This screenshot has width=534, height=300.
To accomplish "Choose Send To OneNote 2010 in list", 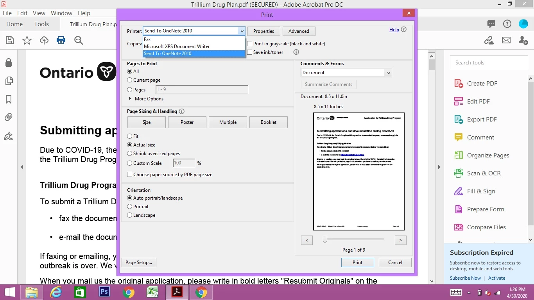I will pyautogui.click(x=194, y=54).
